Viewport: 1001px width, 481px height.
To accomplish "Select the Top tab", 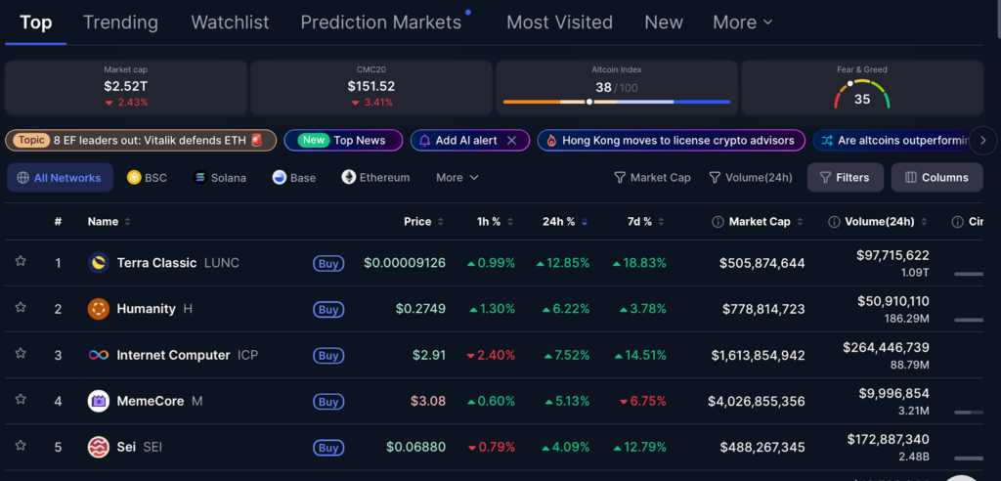I will point(36,22).
